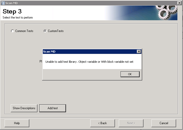The height and width of the screenshot is (130, 183).
Task: Click the Show Descriptions button
Action: point(24,108)
